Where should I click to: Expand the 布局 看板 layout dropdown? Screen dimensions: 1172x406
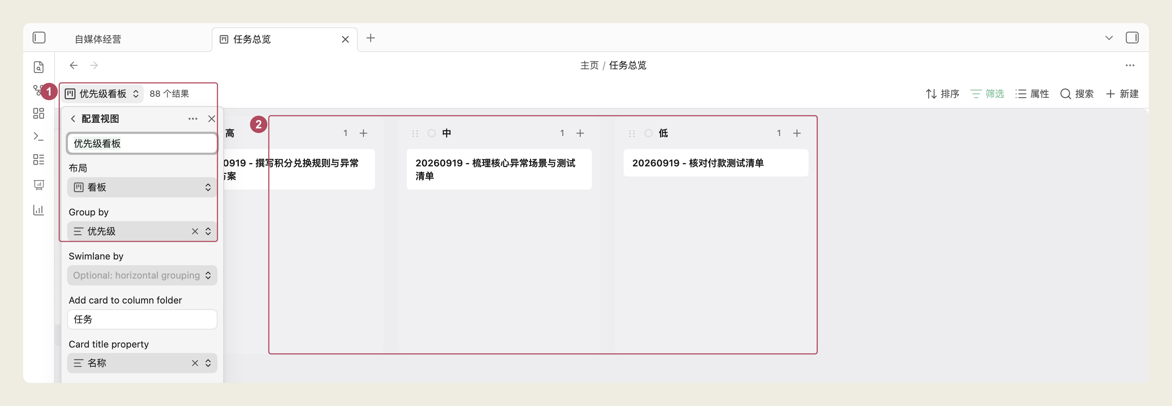tap(142, 187)
